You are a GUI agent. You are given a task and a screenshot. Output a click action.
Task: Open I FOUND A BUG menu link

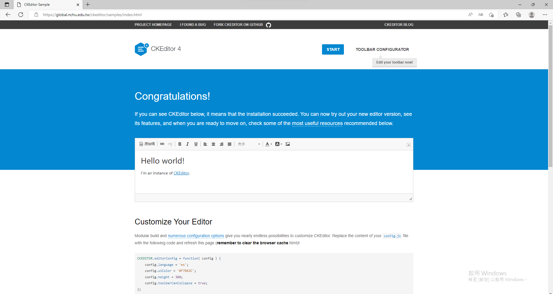193,25
